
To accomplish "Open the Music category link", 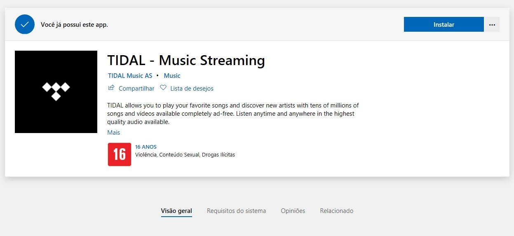I will point(172,76).
